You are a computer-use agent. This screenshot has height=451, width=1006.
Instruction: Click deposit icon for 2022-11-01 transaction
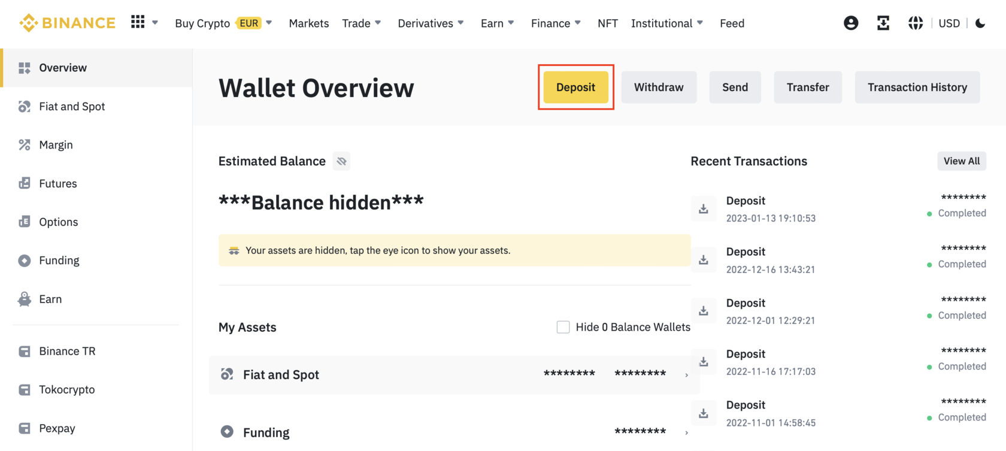[704, 413]
